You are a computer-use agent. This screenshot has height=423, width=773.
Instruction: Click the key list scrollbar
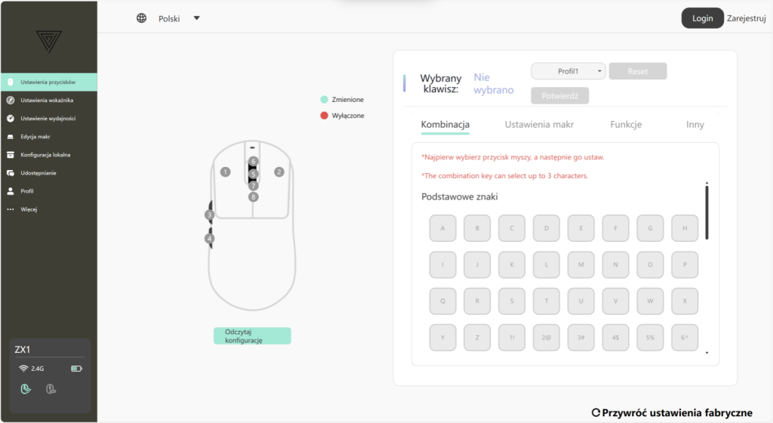coord(707,211)
